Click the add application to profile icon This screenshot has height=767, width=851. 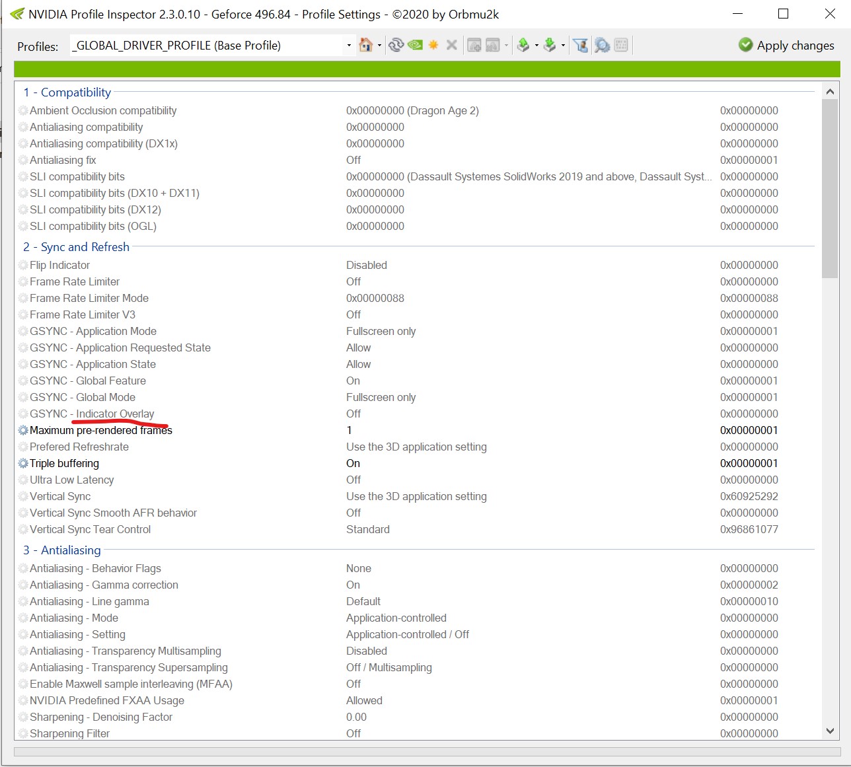click(474, 45)
